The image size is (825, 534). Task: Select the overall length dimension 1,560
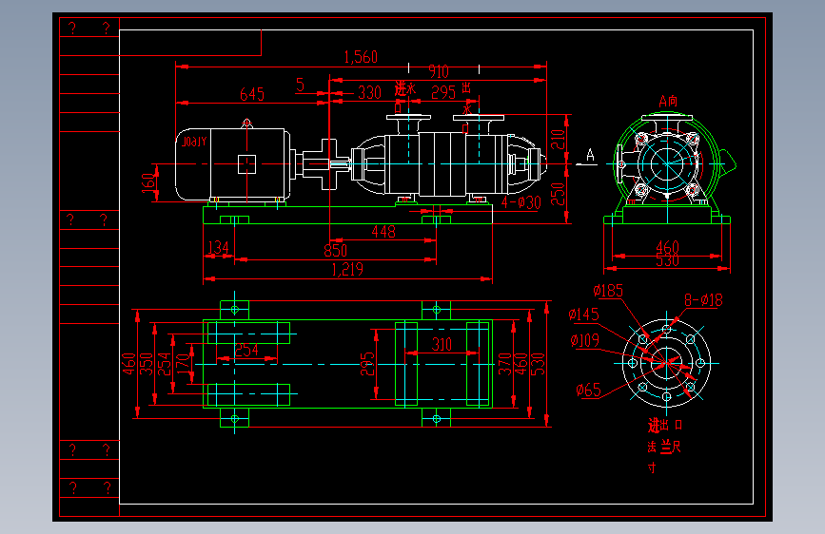point(361,57)
